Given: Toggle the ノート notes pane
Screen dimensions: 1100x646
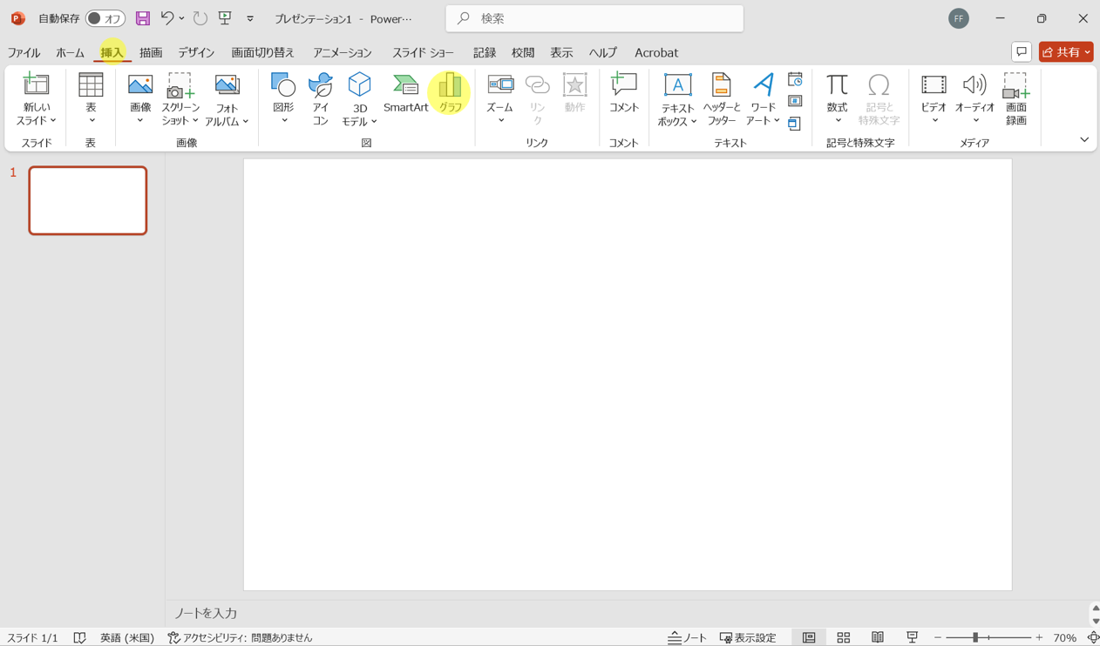Looking at the screenshot, I should tap(688, 637).
